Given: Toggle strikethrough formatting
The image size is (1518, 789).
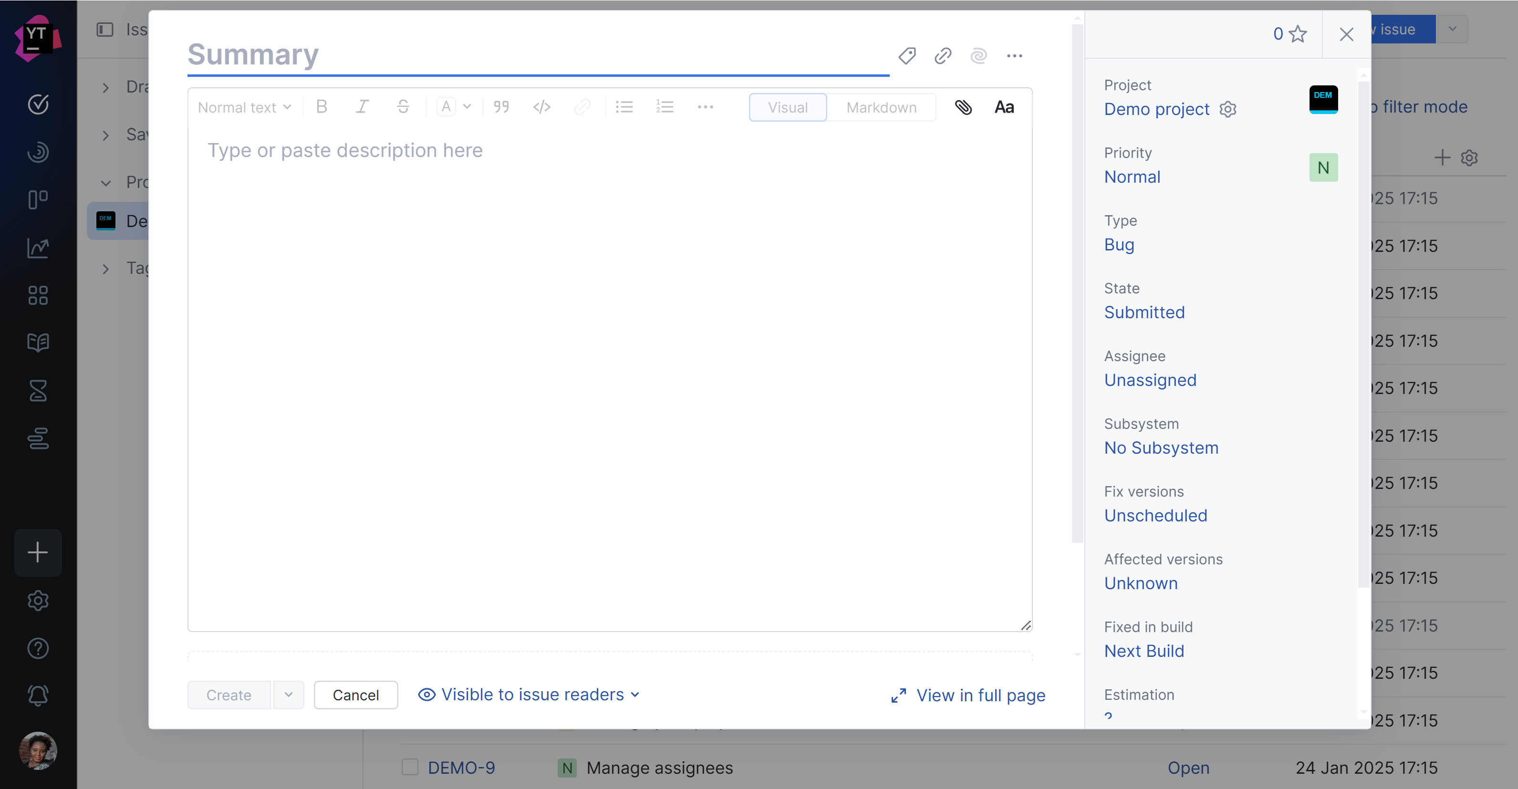Looking at the screenshot, I should click(x=403, y=107).
